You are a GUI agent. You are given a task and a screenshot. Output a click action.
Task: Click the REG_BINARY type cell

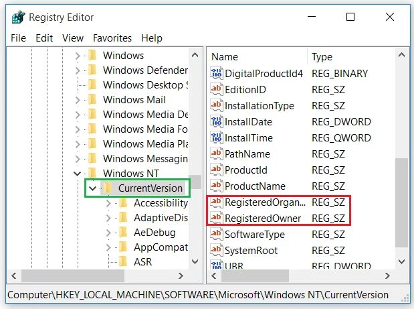click(340, 74)
